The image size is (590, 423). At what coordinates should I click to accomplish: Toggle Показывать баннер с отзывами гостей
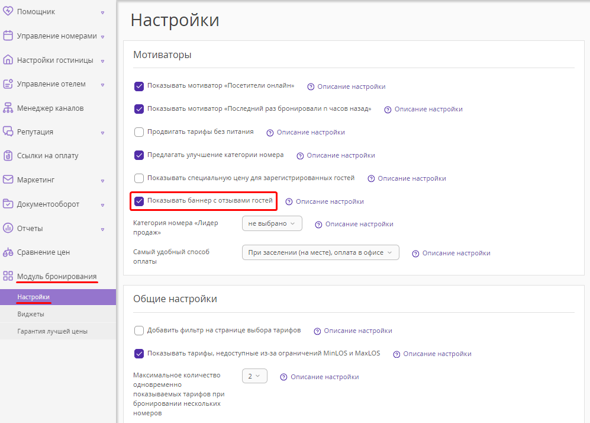(139, 201)
